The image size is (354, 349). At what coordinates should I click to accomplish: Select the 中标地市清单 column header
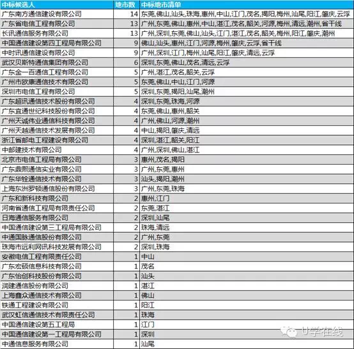click(x=247, y=4)
